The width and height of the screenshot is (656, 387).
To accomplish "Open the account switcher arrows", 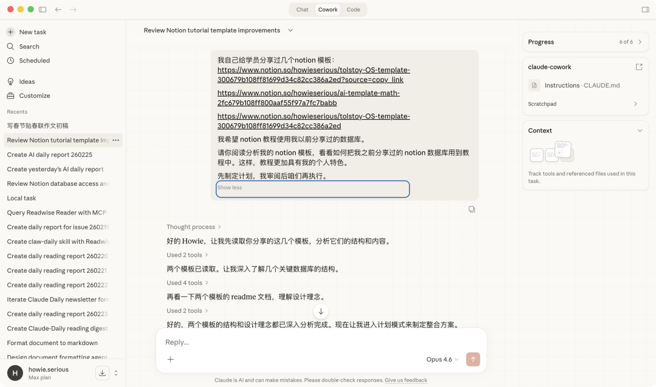I will 116,373.
